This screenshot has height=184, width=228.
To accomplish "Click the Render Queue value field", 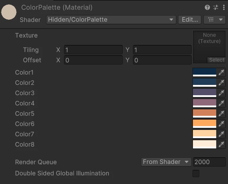I will coord(209,162).
